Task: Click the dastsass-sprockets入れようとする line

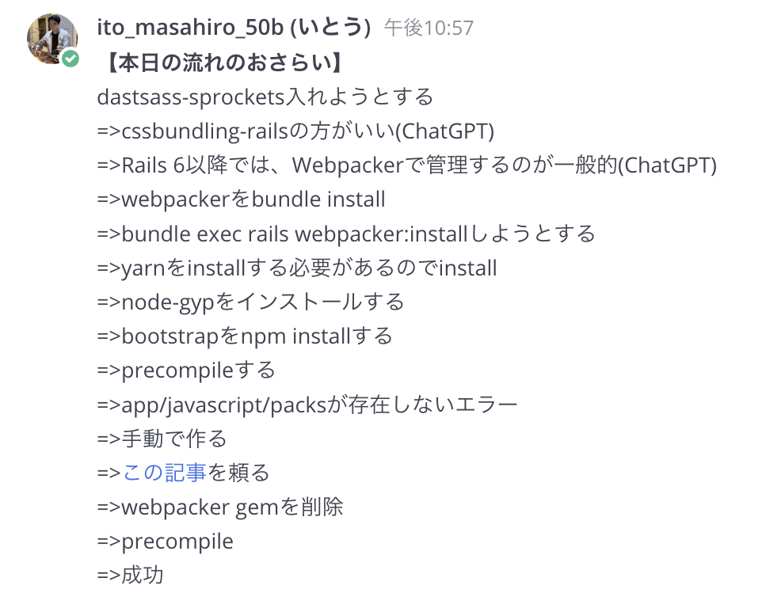Action: pos(265,97)
